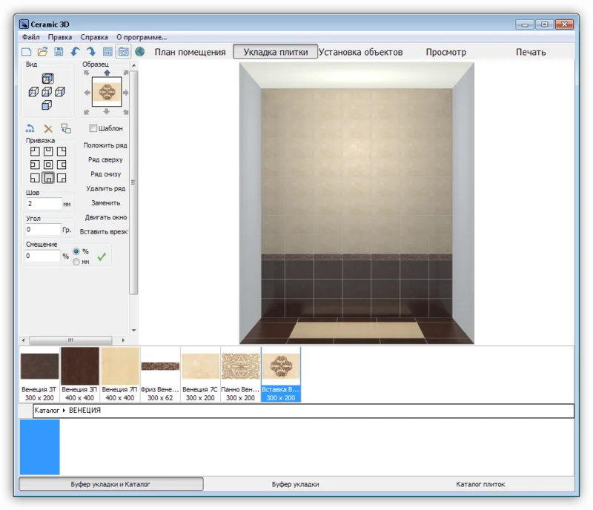Open the calculator toolbar icon
This screenshot has width=593, height=510.
[107, 52]
